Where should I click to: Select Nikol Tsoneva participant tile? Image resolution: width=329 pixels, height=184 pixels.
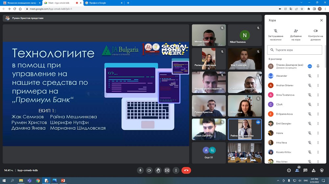[x=245, y=35]
